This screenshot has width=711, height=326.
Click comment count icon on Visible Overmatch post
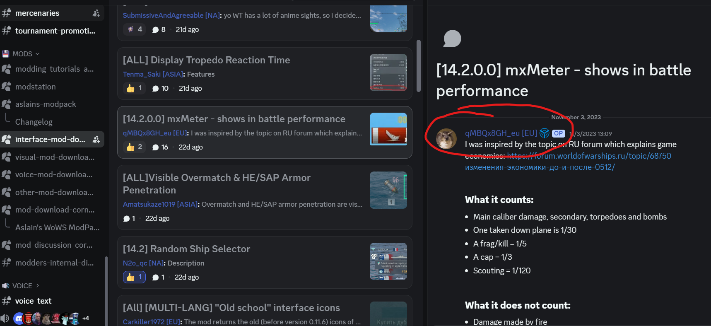126,218
